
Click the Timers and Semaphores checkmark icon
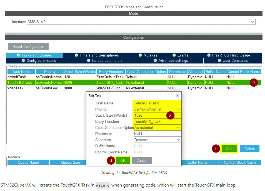coord(76,55)
